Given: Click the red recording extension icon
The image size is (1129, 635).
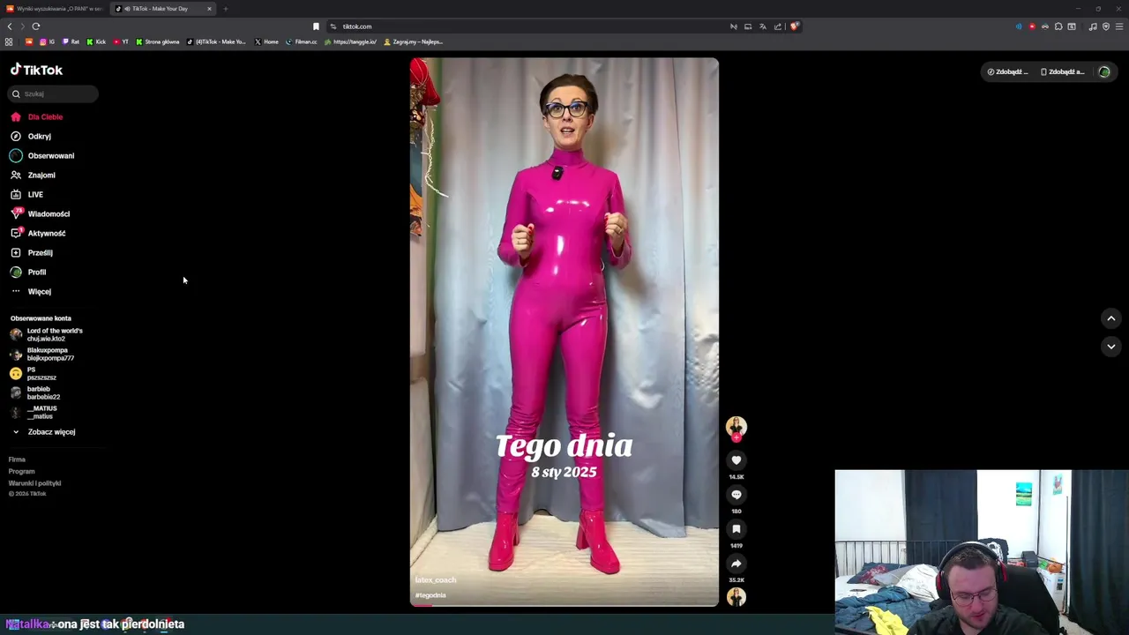Looking at the screenshot, I should [x=1032, y=26].
